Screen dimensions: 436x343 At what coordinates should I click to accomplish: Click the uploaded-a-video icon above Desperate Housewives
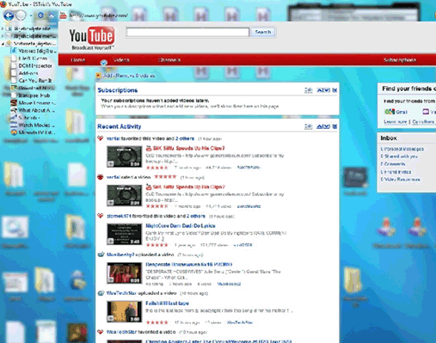[x=101, y=254]
